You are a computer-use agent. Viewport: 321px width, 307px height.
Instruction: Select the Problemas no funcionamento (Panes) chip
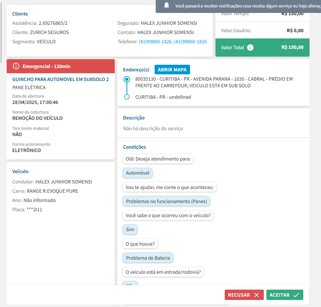(x=166, y=201)
